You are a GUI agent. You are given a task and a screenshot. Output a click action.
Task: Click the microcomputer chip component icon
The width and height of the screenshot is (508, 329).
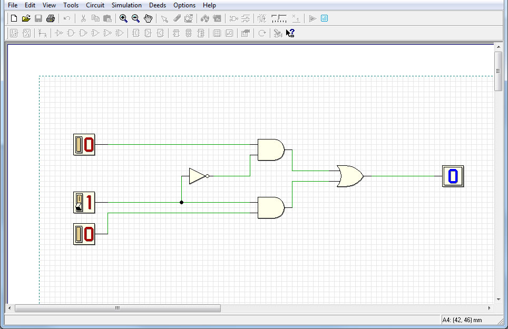pyautogui.click(x=229, y=33)
